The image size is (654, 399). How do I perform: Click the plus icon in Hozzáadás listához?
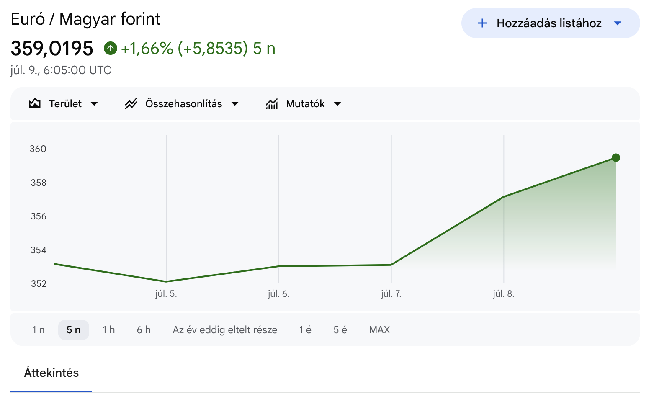click(x=482, y=23)
